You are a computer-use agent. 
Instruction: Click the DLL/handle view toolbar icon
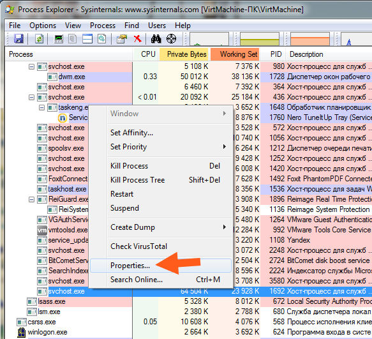pyautogui.click(x=102, y=38)
